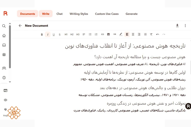
Task: Open the audio waveform sidebar icon
Action: (x=6, y=100)
